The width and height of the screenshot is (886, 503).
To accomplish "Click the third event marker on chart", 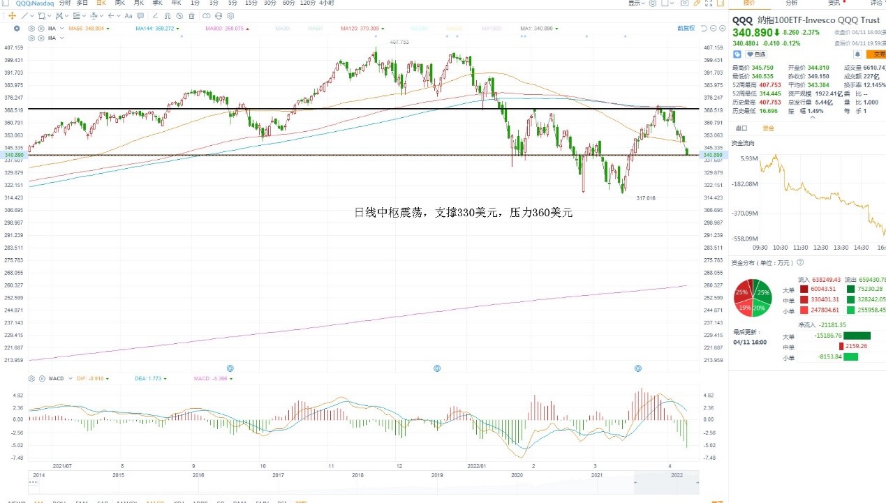I will 637,368.
